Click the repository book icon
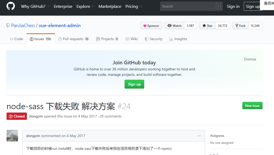The height and width of the screenshot is (155, 274). (x=8, y=25)
